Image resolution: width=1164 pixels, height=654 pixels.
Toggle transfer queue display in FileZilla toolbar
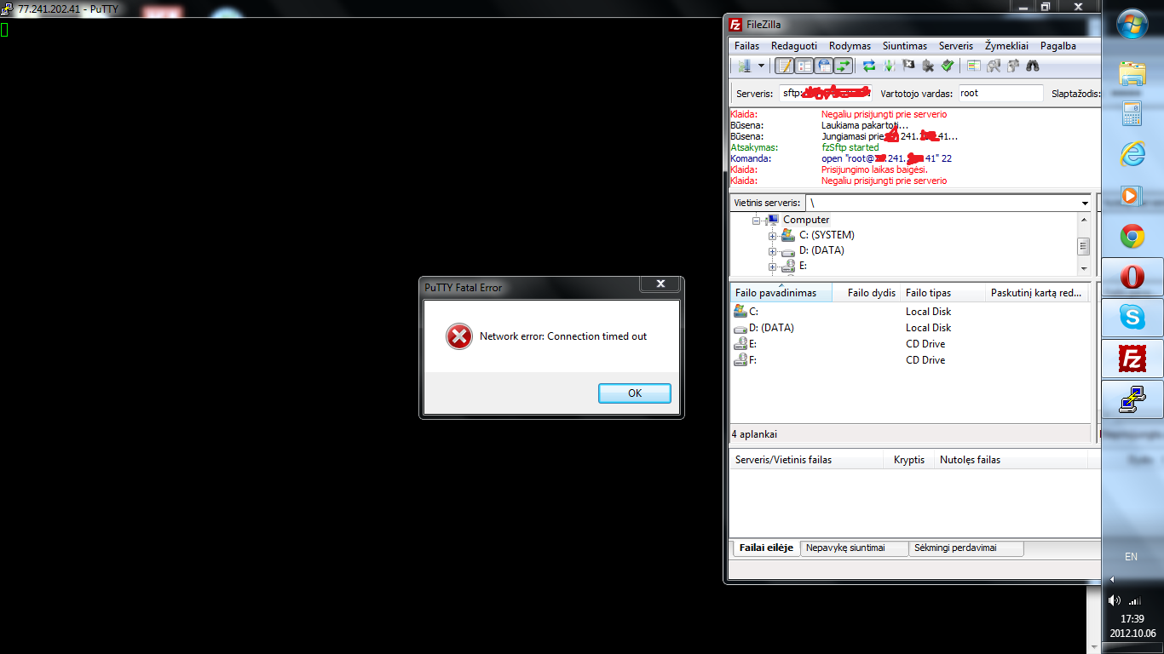(843, 66)
